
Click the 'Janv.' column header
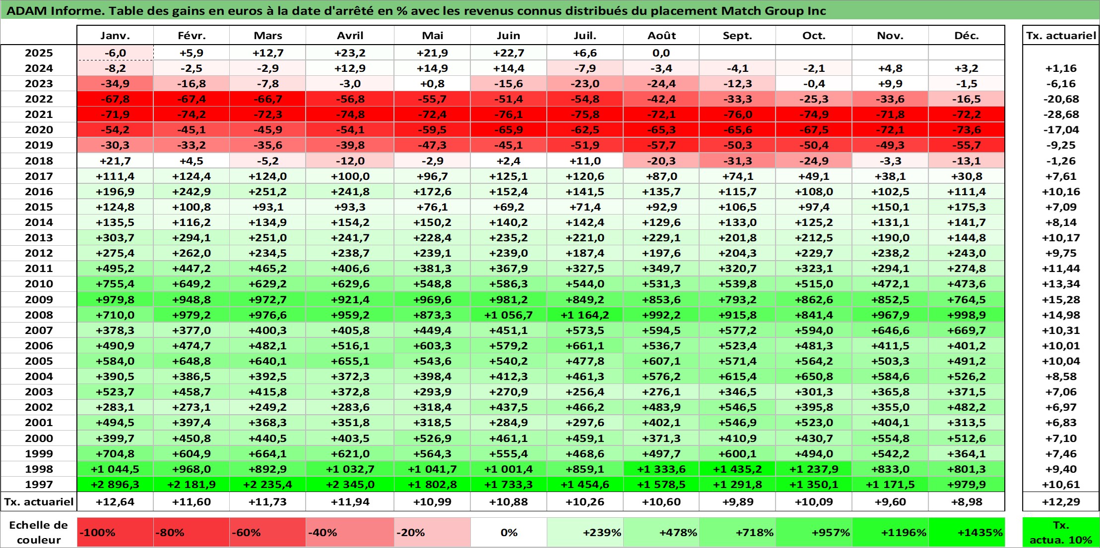(x=115, y=35)
